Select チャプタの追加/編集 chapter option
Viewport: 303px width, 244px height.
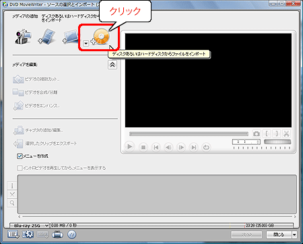coord(38,130)
